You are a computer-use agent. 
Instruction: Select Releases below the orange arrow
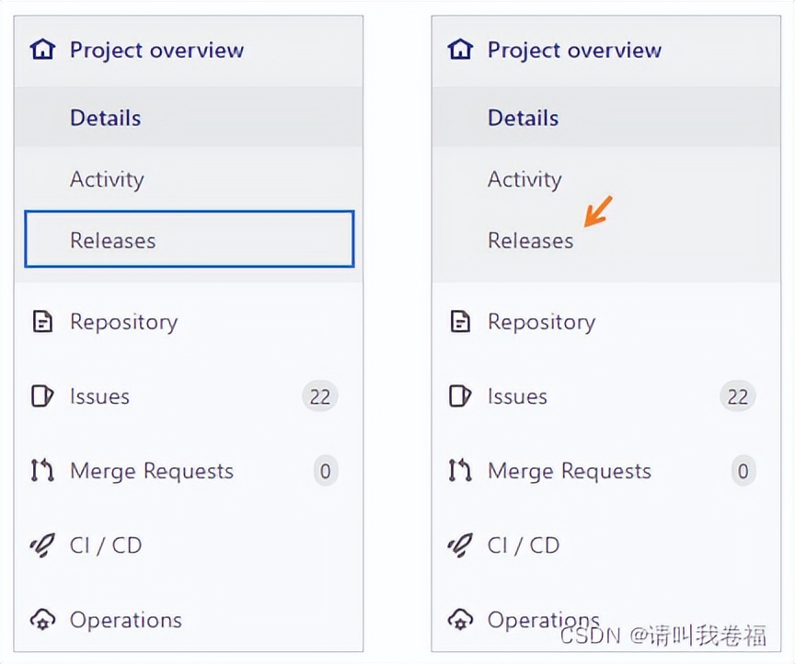530,241
